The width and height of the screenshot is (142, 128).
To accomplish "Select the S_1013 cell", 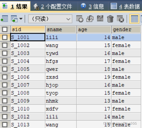I will click(x=28, y=124).
